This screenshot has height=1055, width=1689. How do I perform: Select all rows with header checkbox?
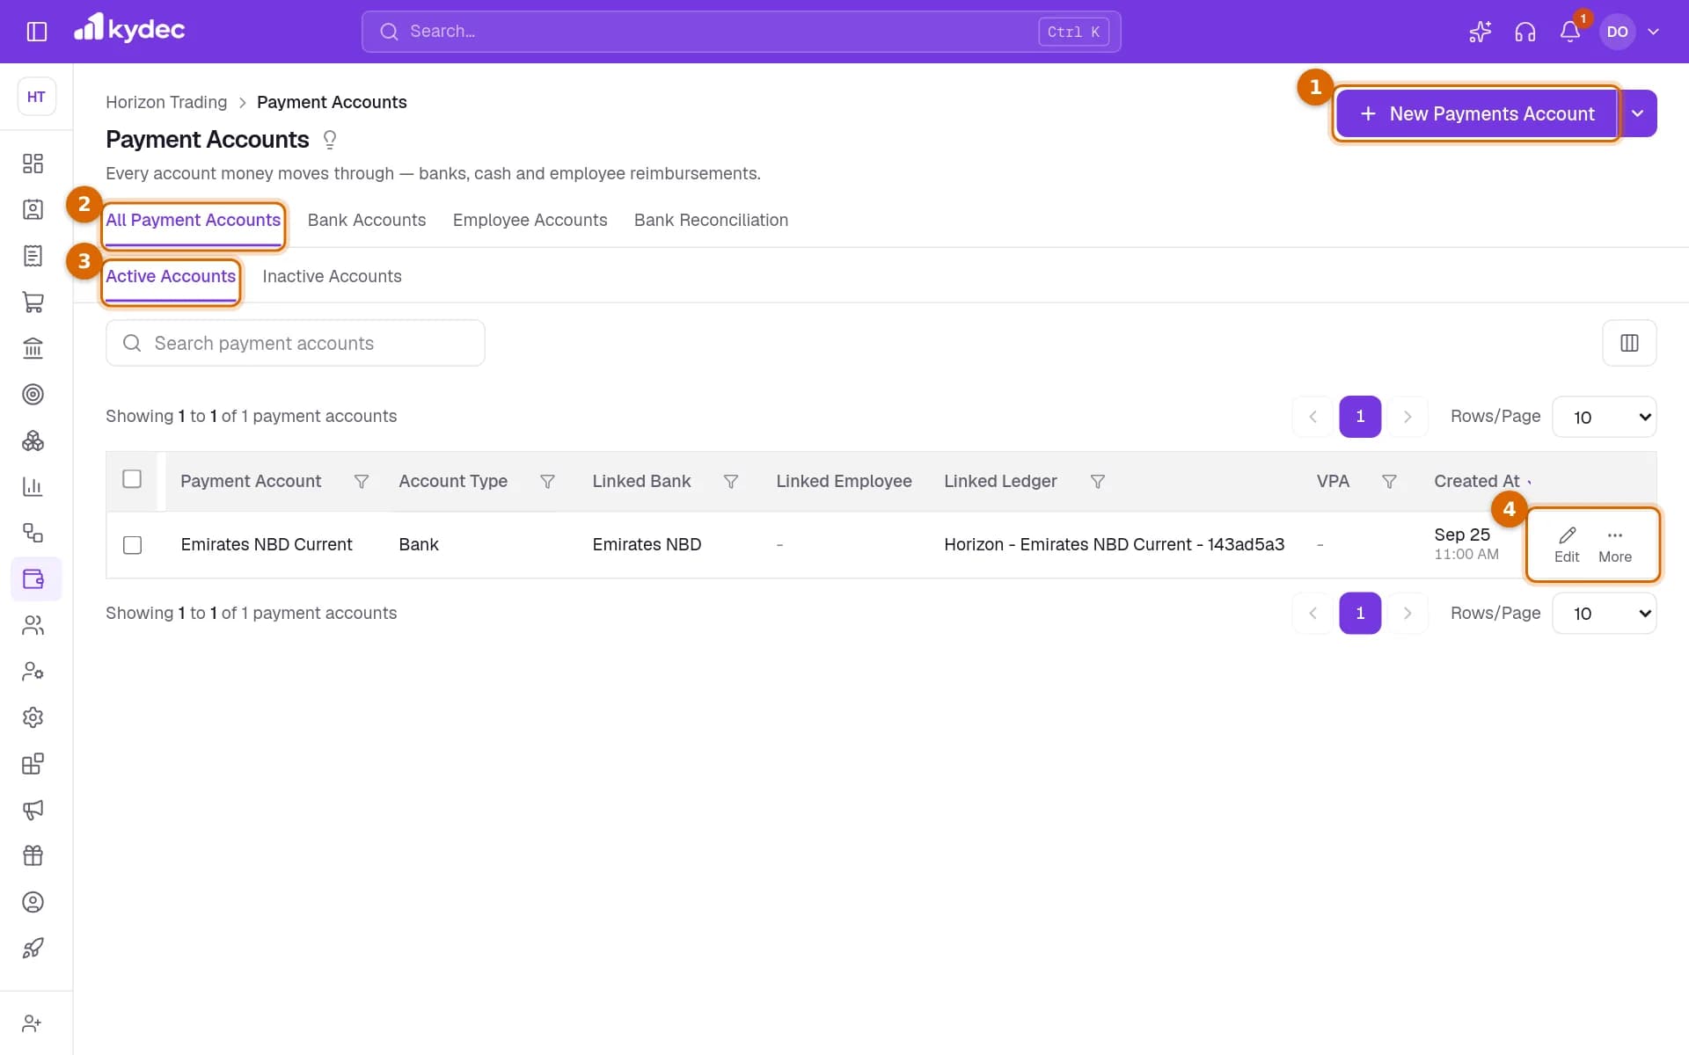click(132, 479)
